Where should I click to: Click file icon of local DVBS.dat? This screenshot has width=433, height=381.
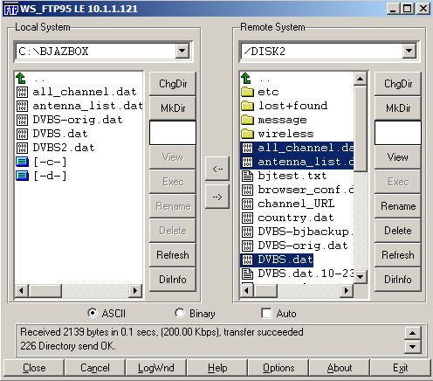[x=22, y=134]
